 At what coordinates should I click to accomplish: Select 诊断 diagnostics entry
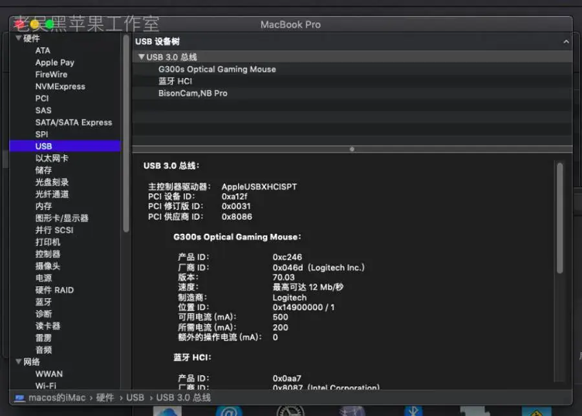[x=43, y=314]
